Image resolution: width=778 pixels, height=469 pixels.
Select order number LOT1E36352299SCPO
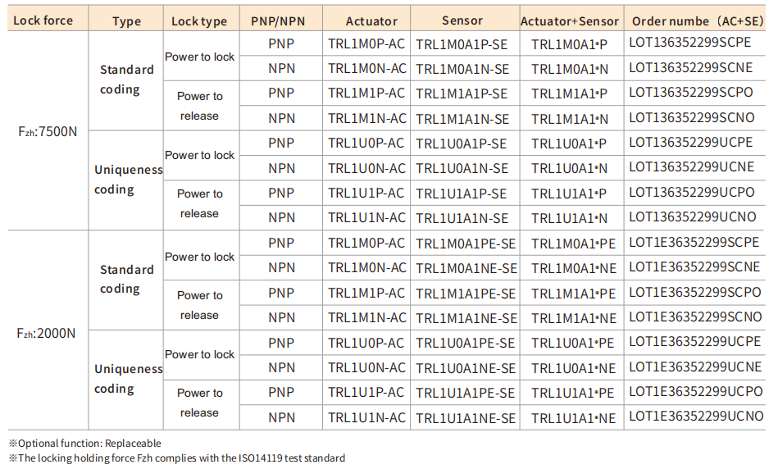click(695, 293)
